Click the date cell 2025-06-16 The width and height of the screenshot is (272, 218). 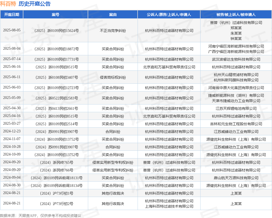(x=12, y=67)
